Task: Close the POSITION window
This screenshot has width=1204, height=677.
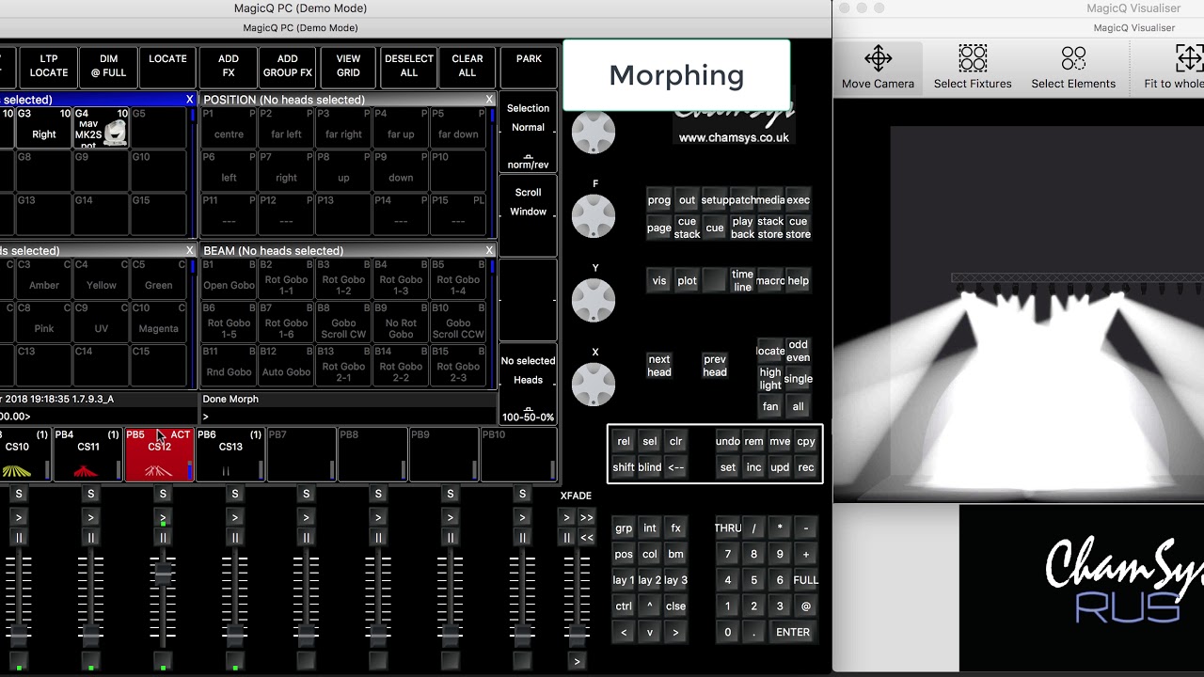Action: click(489, 100)
